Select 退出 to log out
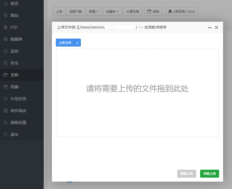 (14, 134)
